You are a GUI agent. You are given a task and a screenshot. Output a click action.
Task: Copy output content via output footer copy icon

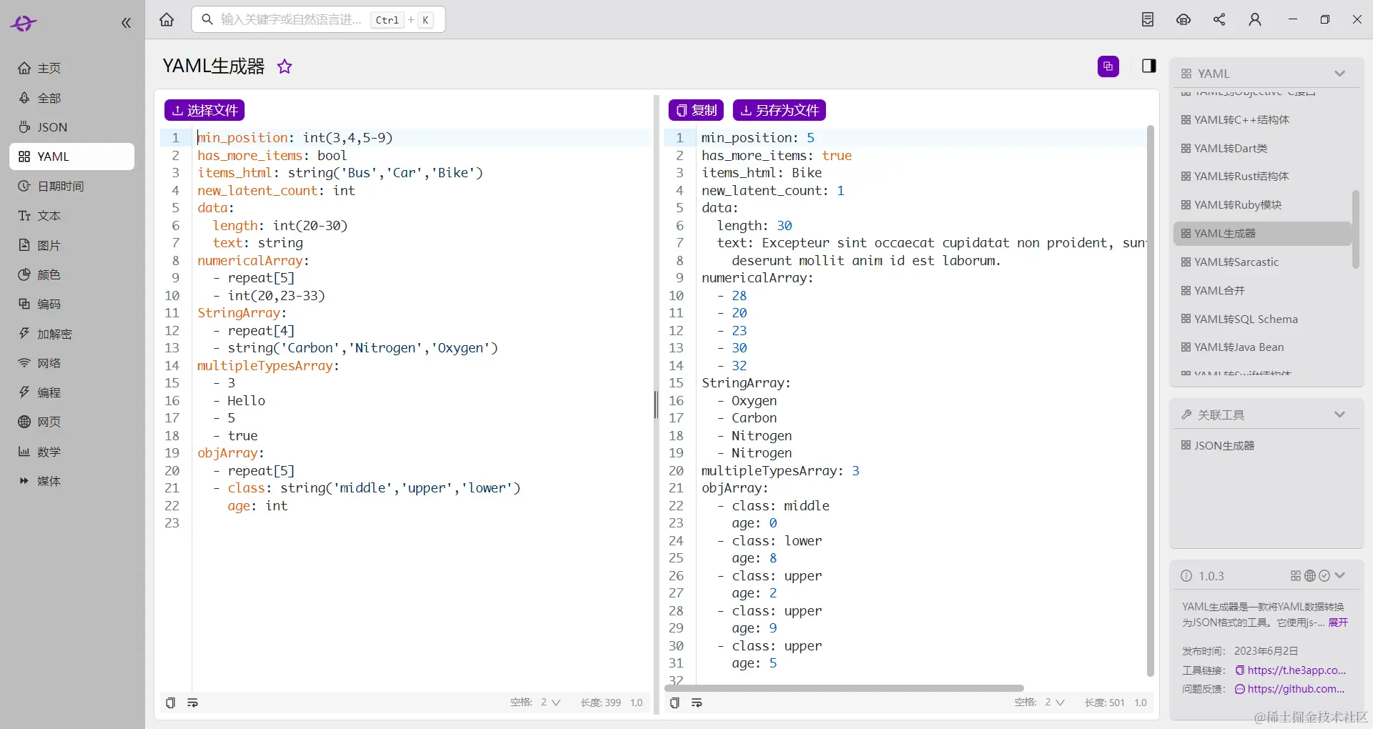pyautogui.click(x=674, y=703)
